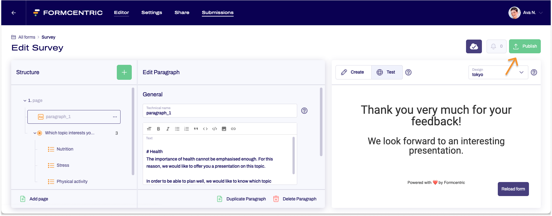Open the Editor tab
This screenshot has height=216, width=552.
(x=121, y=12)
